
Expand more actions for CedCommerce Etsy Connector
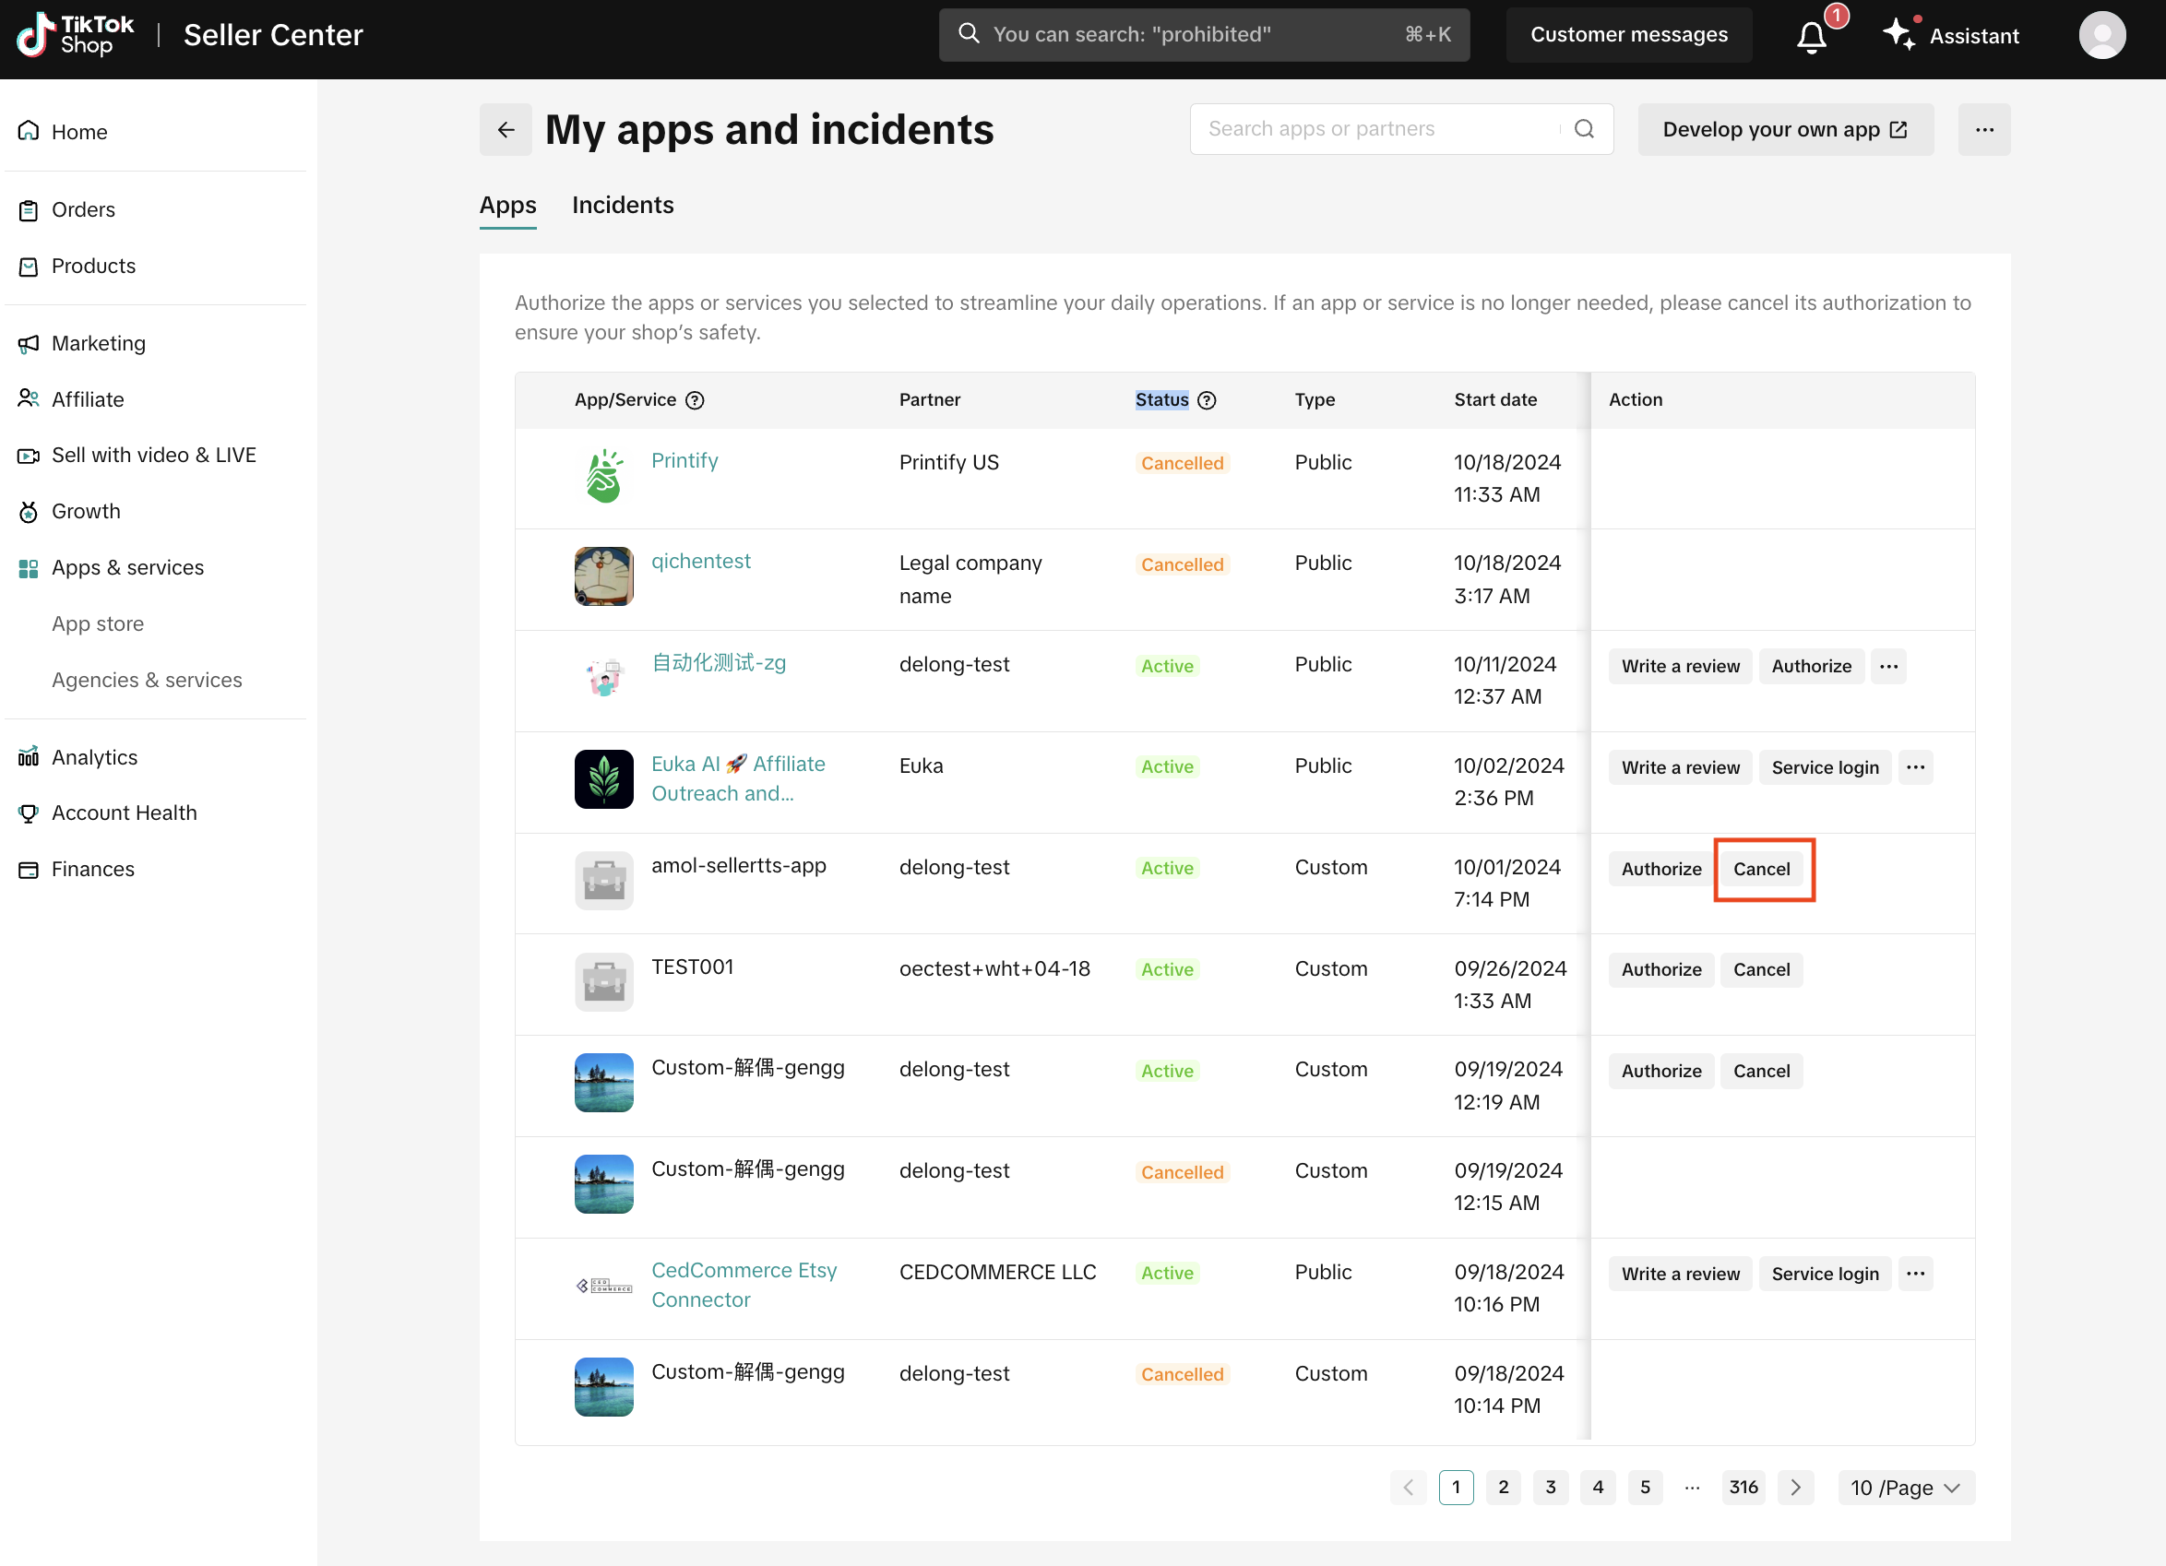pos(1915,1273)
